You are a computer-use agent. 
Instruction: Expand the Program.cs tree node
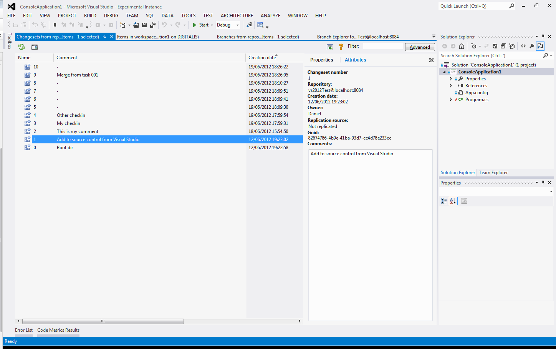[451, 99]
